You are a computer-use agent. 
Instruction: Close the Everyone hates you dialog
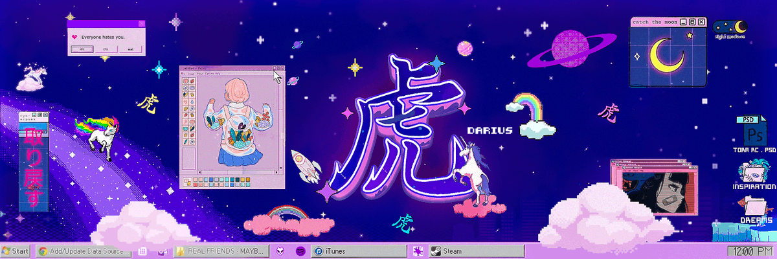click(142, 24)
